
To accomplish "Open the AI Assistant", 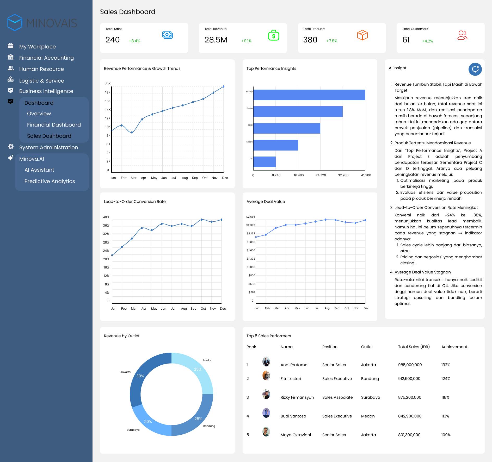I will [x=39, y=170].
